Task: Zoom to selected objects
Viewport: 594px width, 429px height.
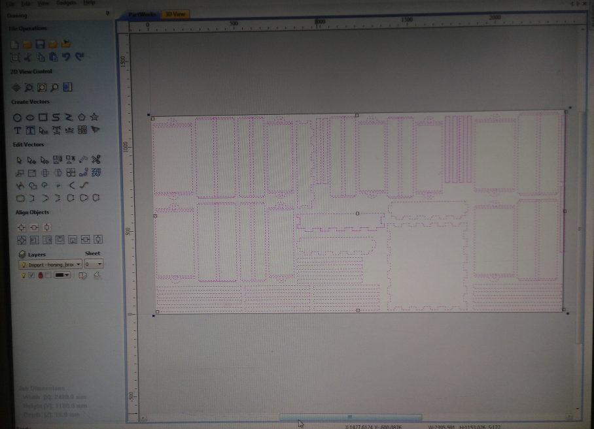Action: (x=54, y=87)
